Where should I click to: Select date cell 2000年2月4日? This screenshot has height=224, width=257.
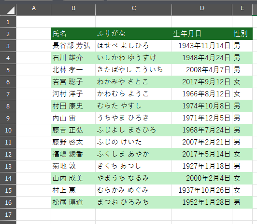tap(202, 178)
